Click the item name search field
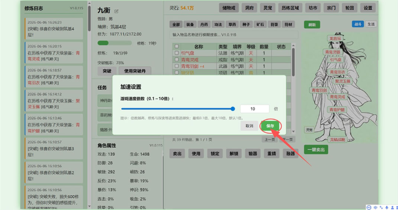The image size is (398, 210). [234, 35]
